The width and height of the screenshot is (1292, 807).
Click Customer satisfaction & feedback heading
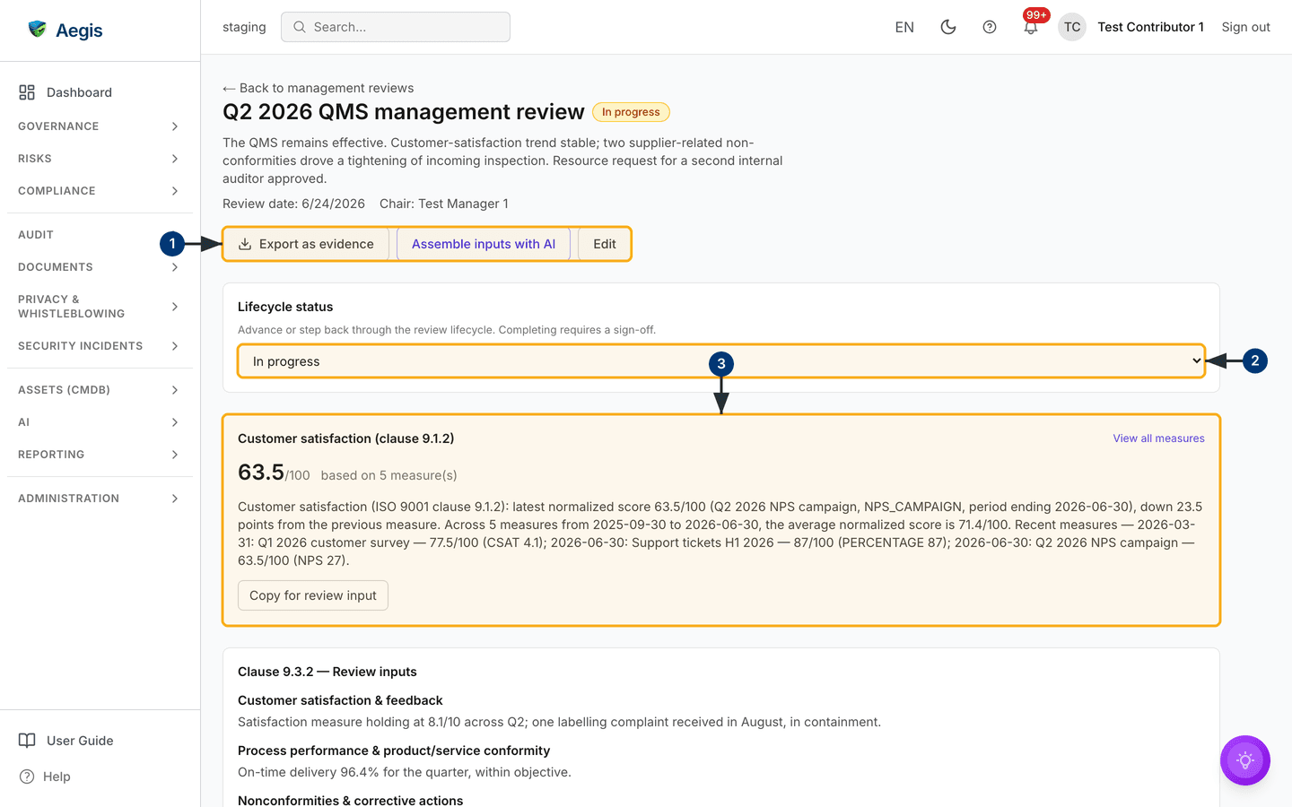pyautogui.click(x=340, y=700)
